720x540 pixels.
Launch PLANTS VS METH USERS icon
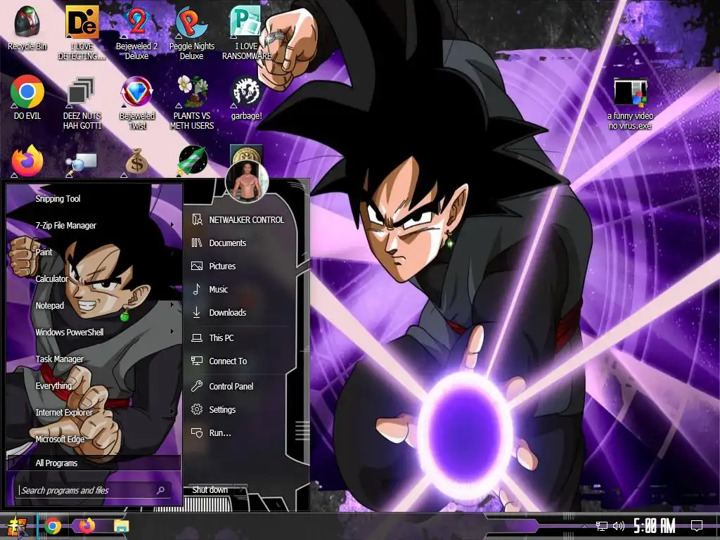tap(191, 103)
